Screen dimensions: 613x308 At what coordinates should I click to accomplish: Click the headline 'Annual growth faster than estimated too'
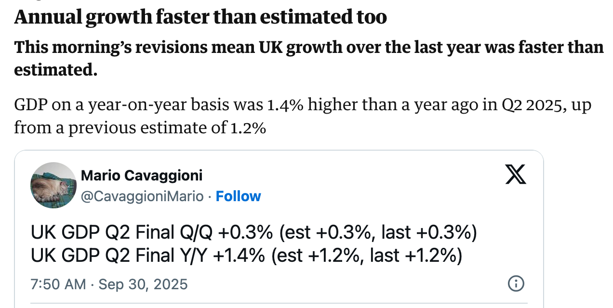pos(200,17)
